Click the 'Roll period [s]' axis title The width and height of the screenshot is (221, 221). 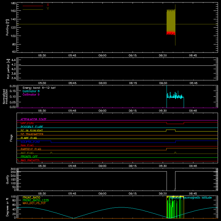coord(8,69)
